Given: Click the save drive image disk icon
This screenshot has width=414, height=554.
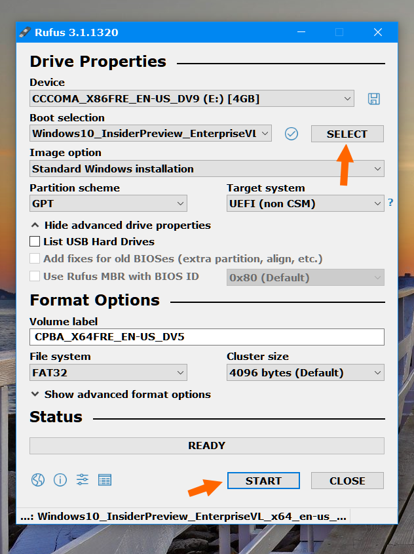Looking at the screenshot, I should 374,98.
